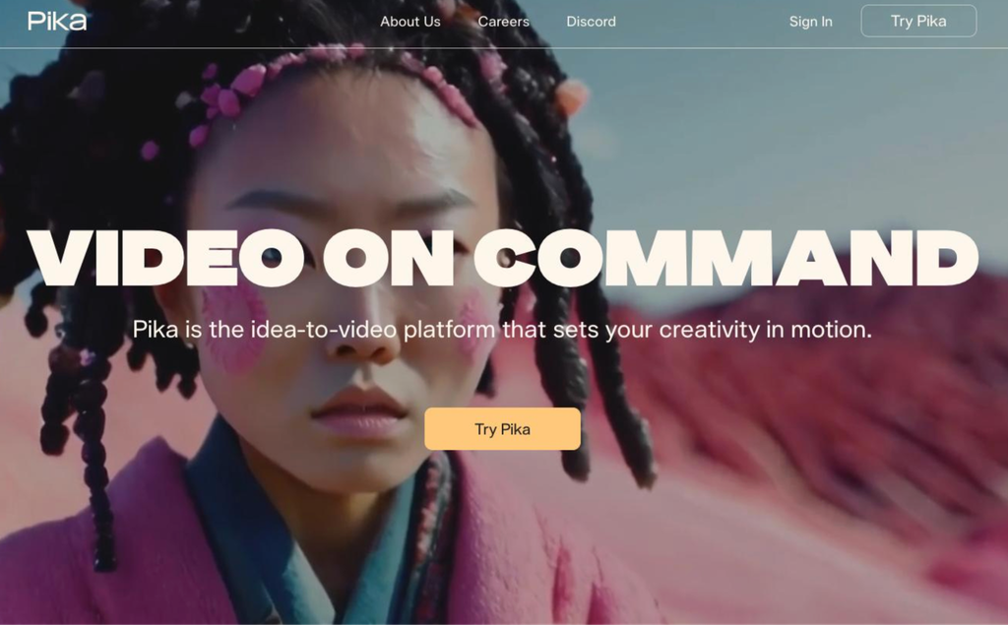
Task: Click the word COMMAND in the headline
Action: coord(726,258)
